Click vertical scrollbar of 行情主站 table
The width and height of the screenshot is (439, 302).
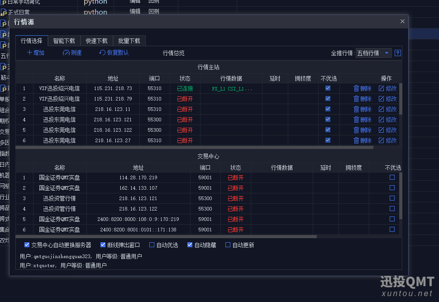click(x=401, y=99)
